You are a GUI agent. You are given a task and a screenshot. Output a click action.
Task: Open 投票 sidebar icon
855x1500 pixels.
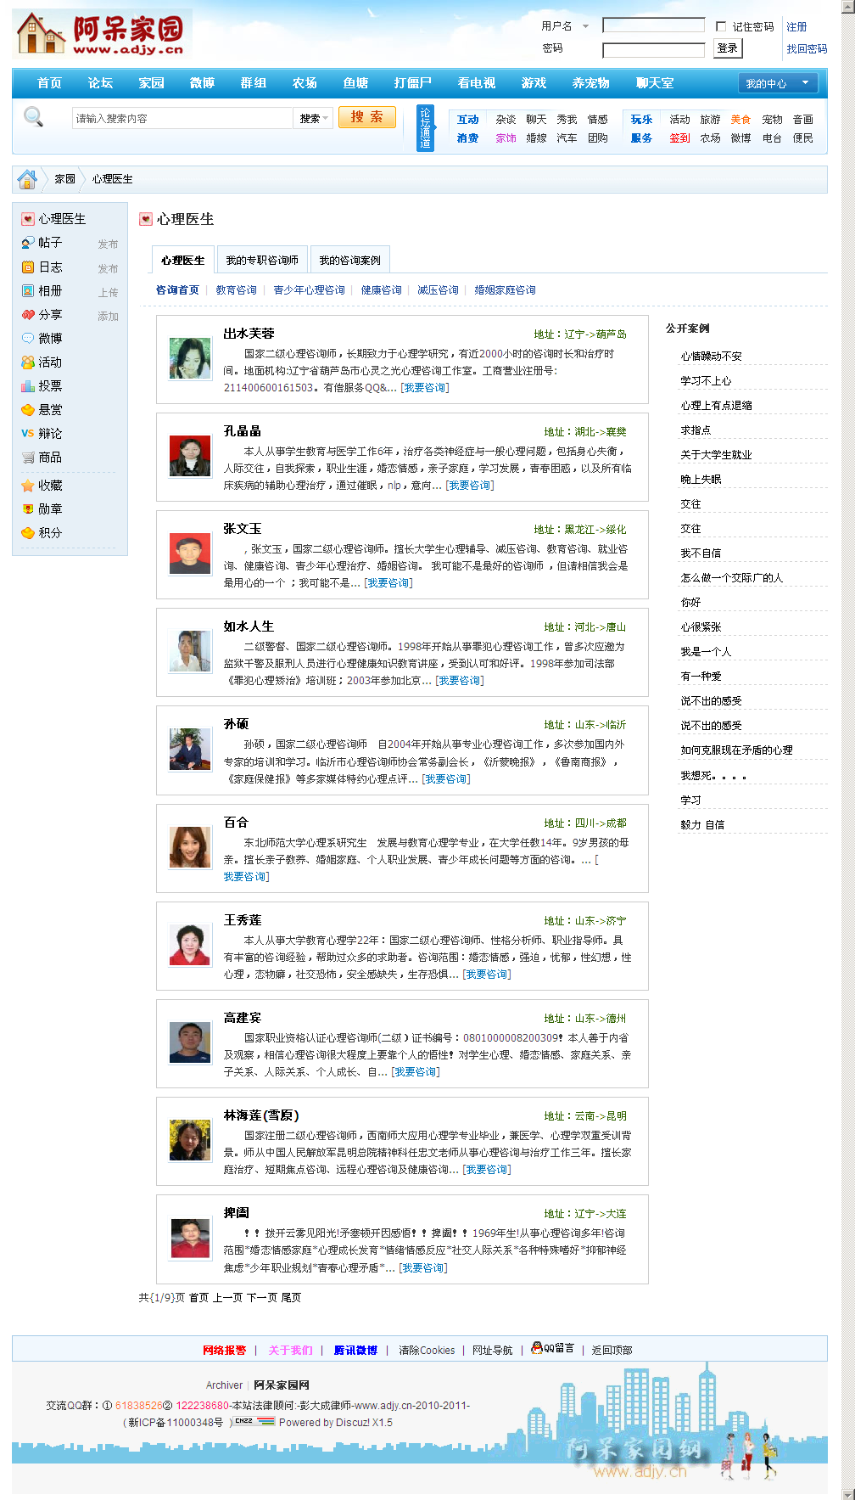(x=28, y=385)
